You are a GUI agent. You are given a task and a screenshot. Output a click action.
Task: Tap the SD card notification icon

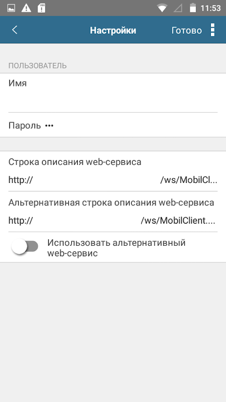(42, 8)
